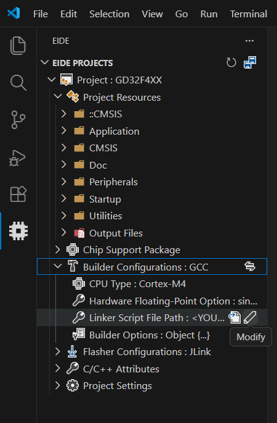Expand the Peripherals folder

pos(64,182)
